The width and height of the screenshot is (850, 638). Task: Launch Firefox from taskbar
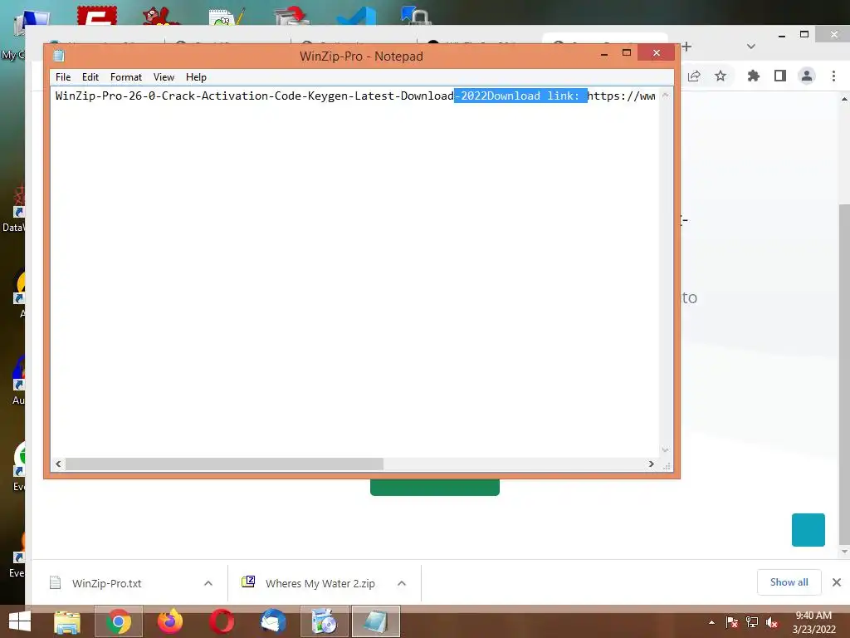170,621
